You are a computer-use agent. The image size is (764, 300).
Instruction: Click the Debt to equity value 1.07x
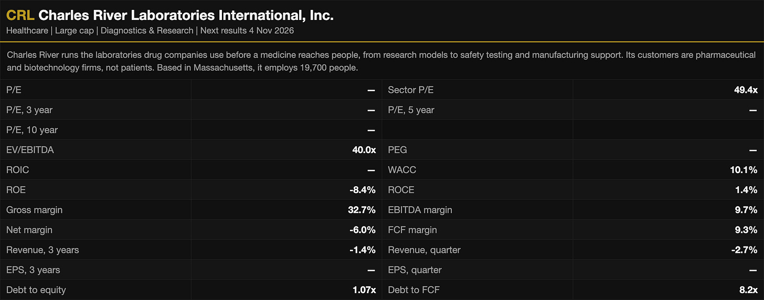point(363,290)
